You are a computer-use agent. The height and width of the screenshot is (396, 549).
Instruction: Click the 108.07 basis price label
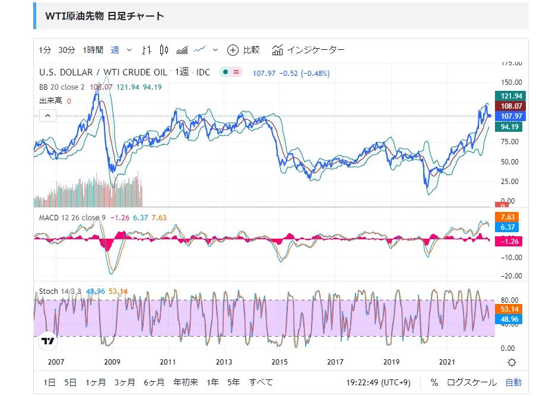(510, 106)
